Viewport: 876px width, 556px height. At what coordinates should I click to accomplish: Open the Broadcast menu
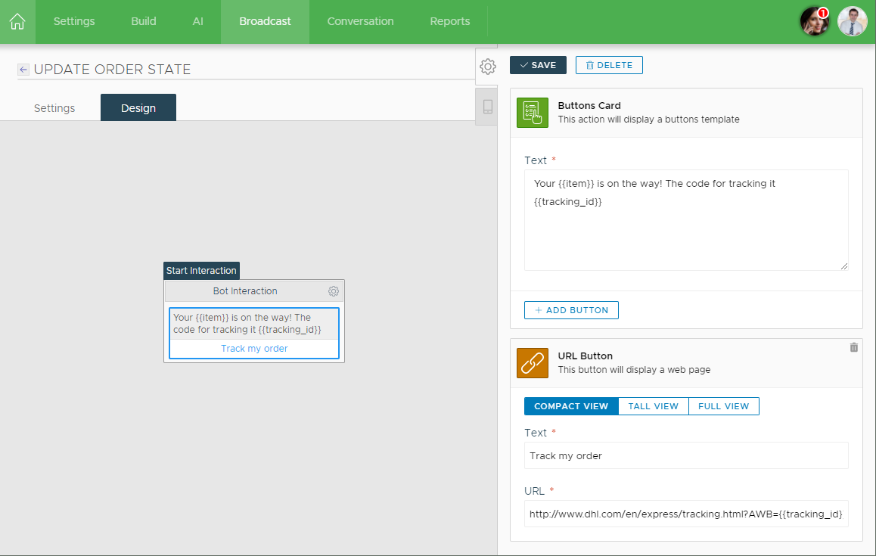(x=265, y=21)
